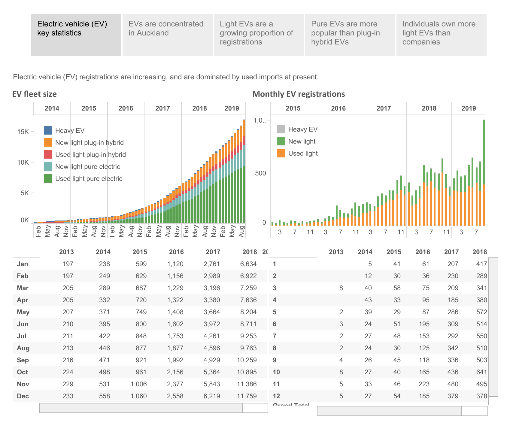Click the 2014 header in EV fleet chart
516x438 pixels.
52,108
